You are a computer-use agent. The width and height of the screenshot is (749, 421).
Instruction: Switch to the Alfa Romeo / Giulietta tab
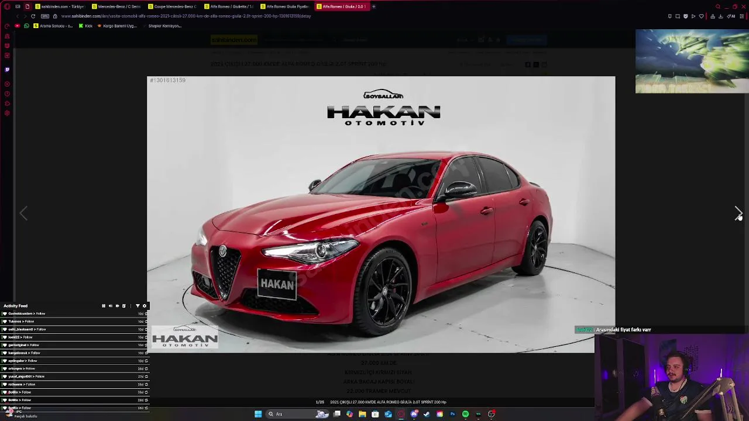pos(228,6)
